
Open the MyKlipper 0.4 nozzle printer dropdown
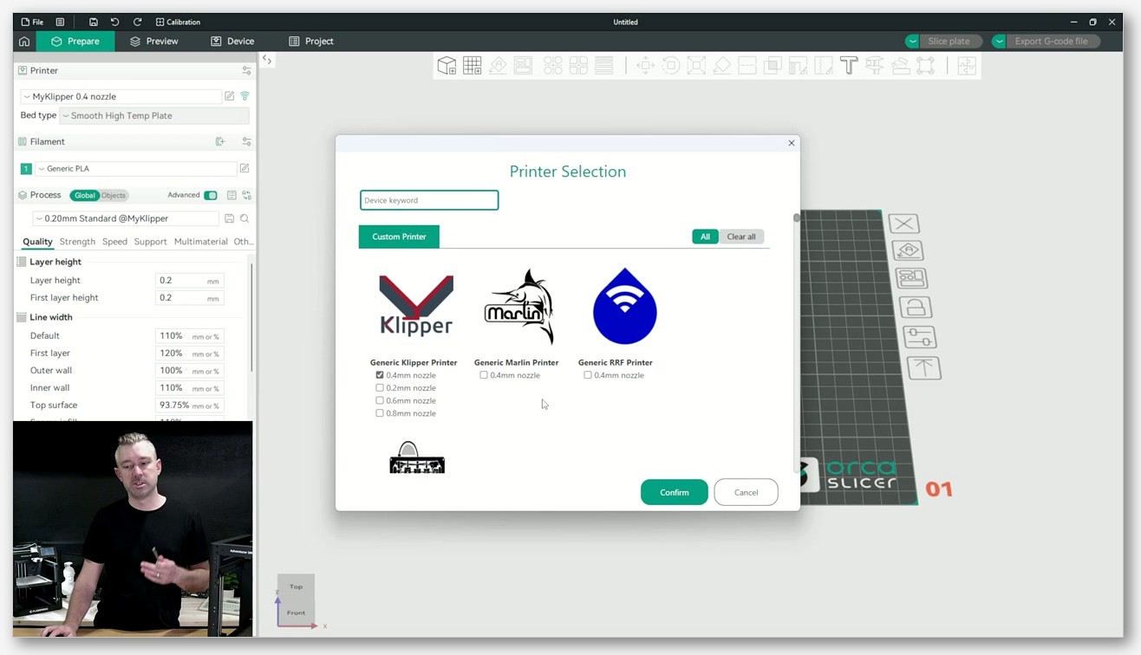(121, 96)
